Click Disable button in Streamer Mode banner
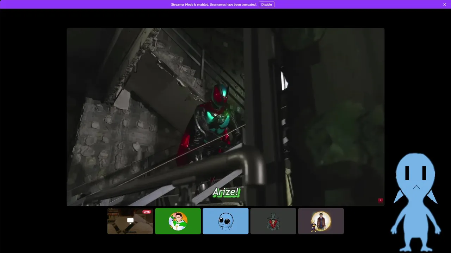The width and height of the screenshot is (451, 253). tap(266, 5)
